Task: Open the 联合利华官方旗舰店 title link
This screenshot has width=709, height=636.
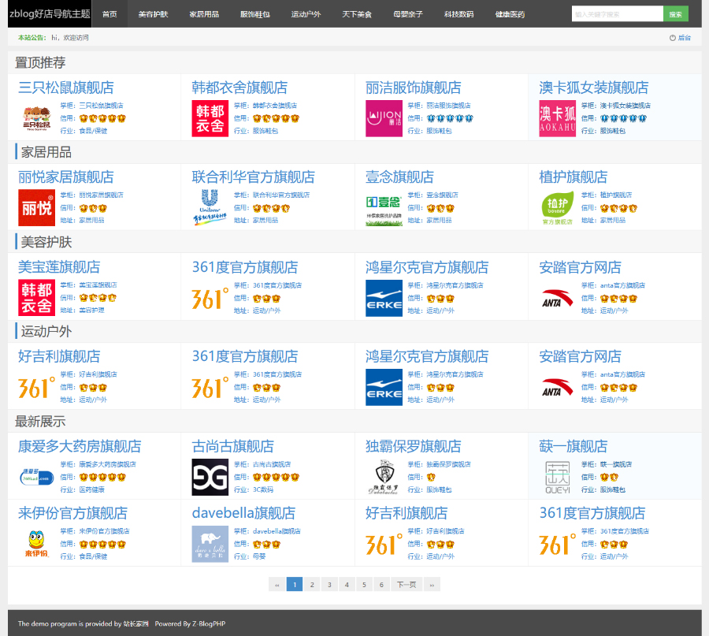Action: point(253,177)
